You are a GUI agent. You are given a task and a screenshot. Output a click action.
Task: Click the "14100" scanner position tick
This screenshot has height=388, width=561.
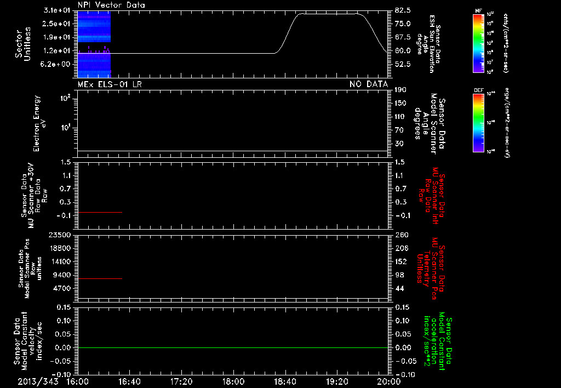(x=60, y=261)
